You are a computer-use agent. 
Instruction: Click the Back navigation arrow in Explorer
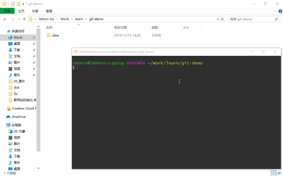(5, 19)
